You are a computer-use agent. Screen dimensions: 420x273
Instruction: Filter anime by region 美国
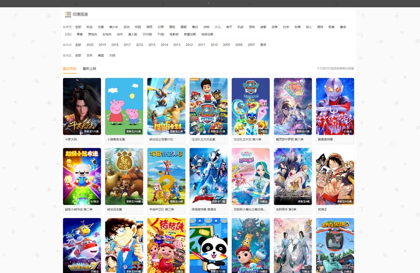pos(101,55)
